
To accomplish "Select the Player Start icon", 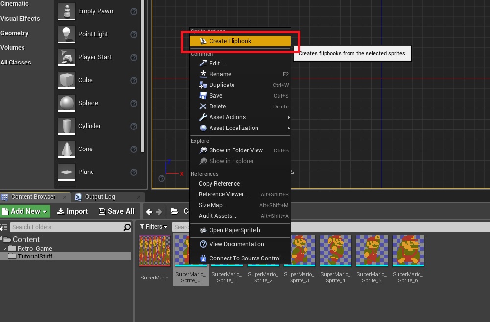I will (x=66, y=57).
